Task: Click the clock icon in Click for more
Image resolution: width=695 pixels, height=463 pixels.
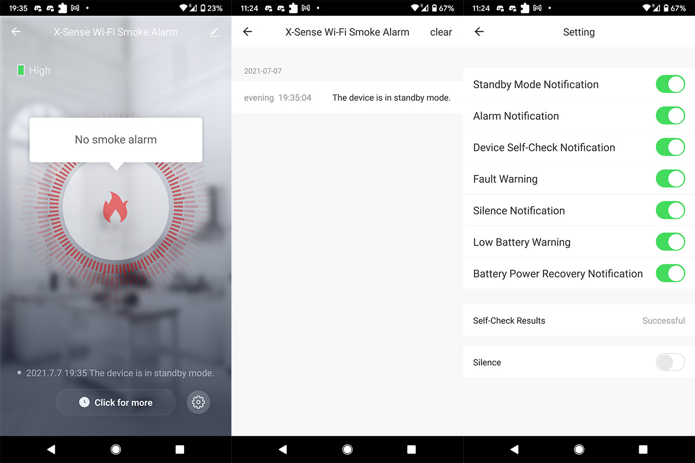Action: [84, 402]
